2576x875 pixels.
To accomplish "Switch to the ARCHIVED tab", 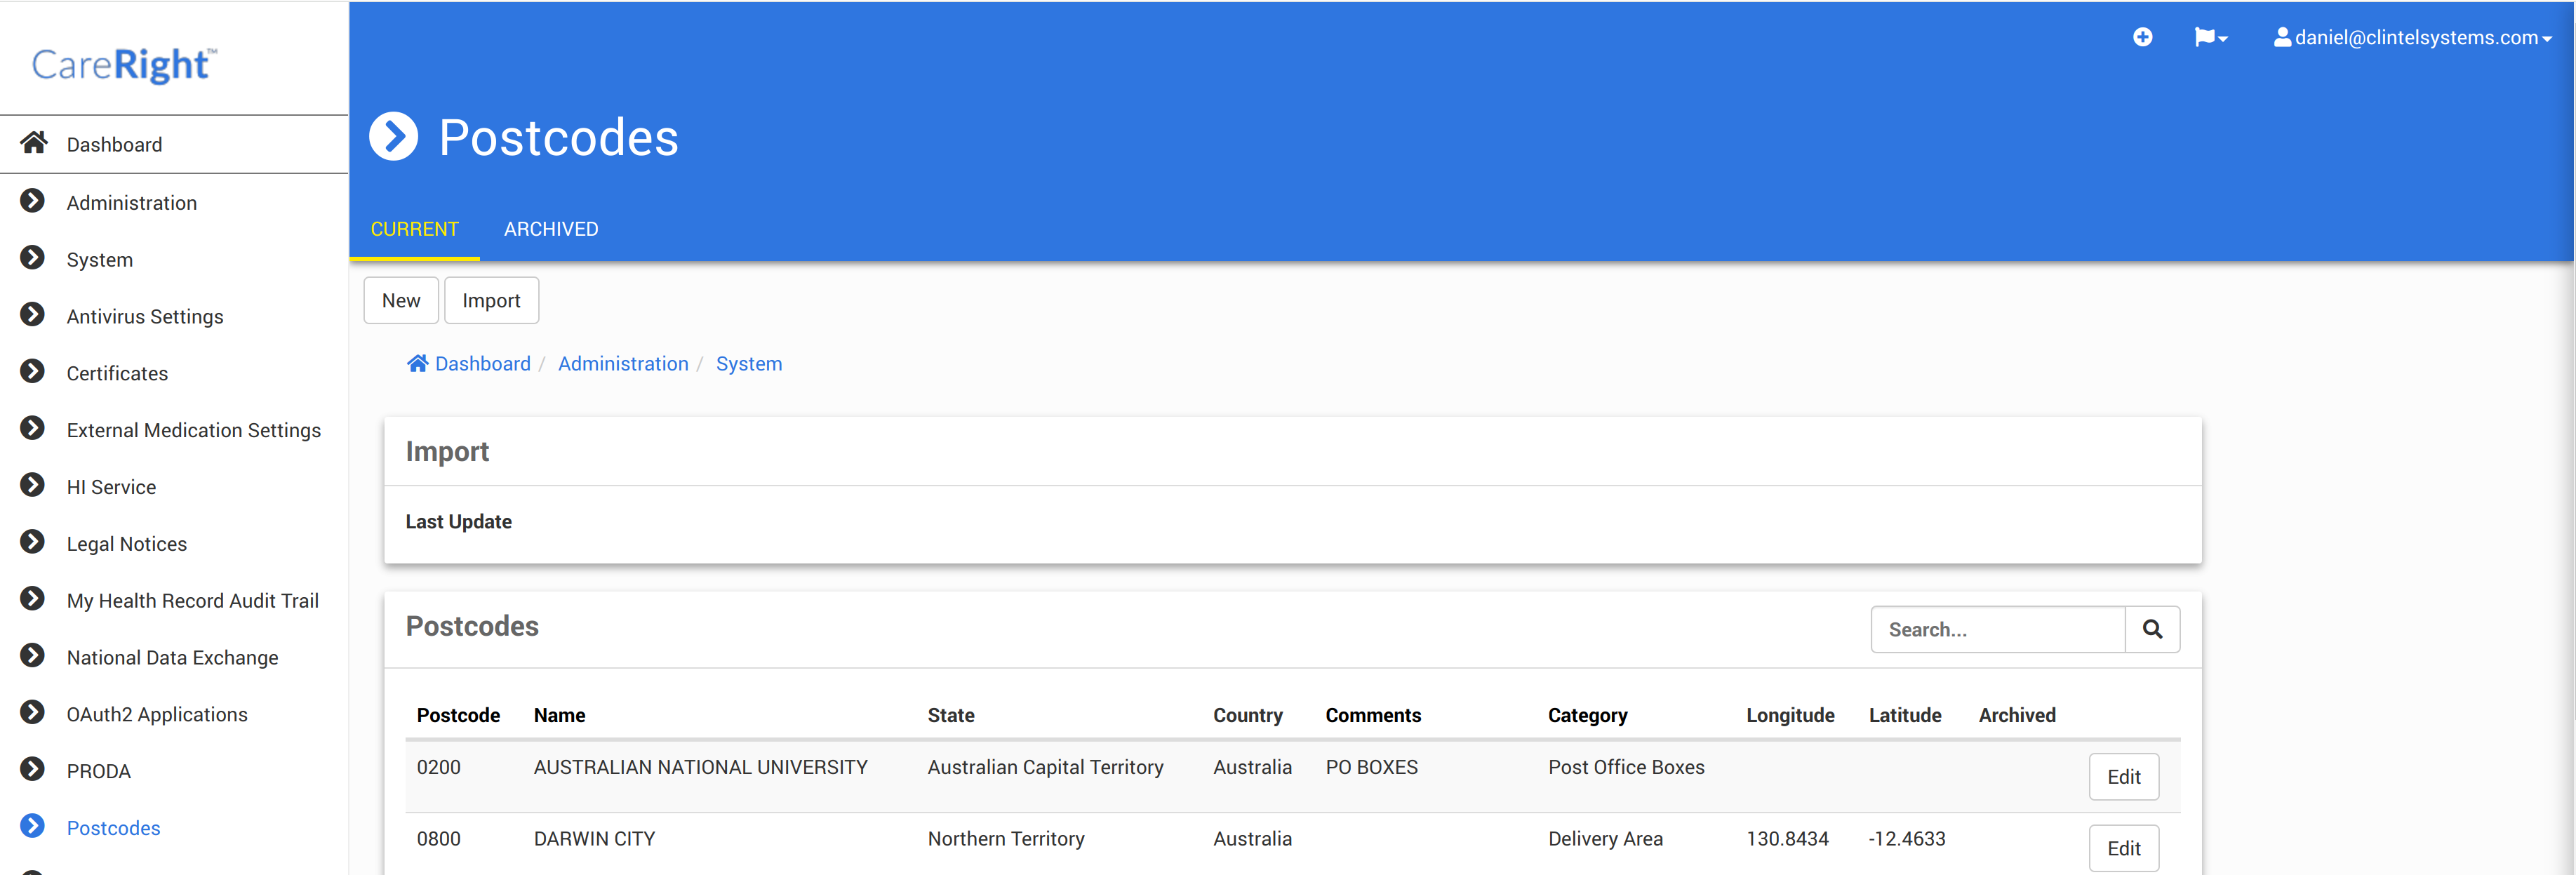I will click(x=551, y=229).
